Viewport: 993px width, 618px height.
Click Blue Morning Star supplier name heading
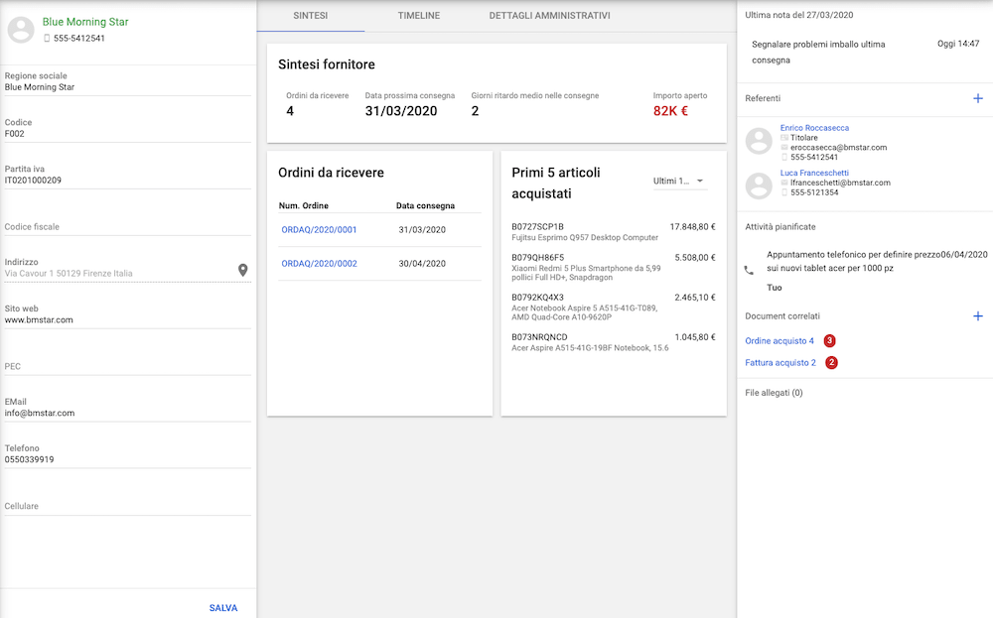click(x=85, y=22)
